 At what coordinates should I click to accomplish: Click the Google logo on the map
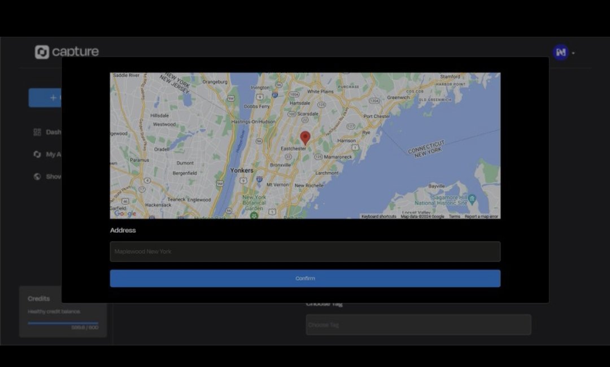[125, 213]
